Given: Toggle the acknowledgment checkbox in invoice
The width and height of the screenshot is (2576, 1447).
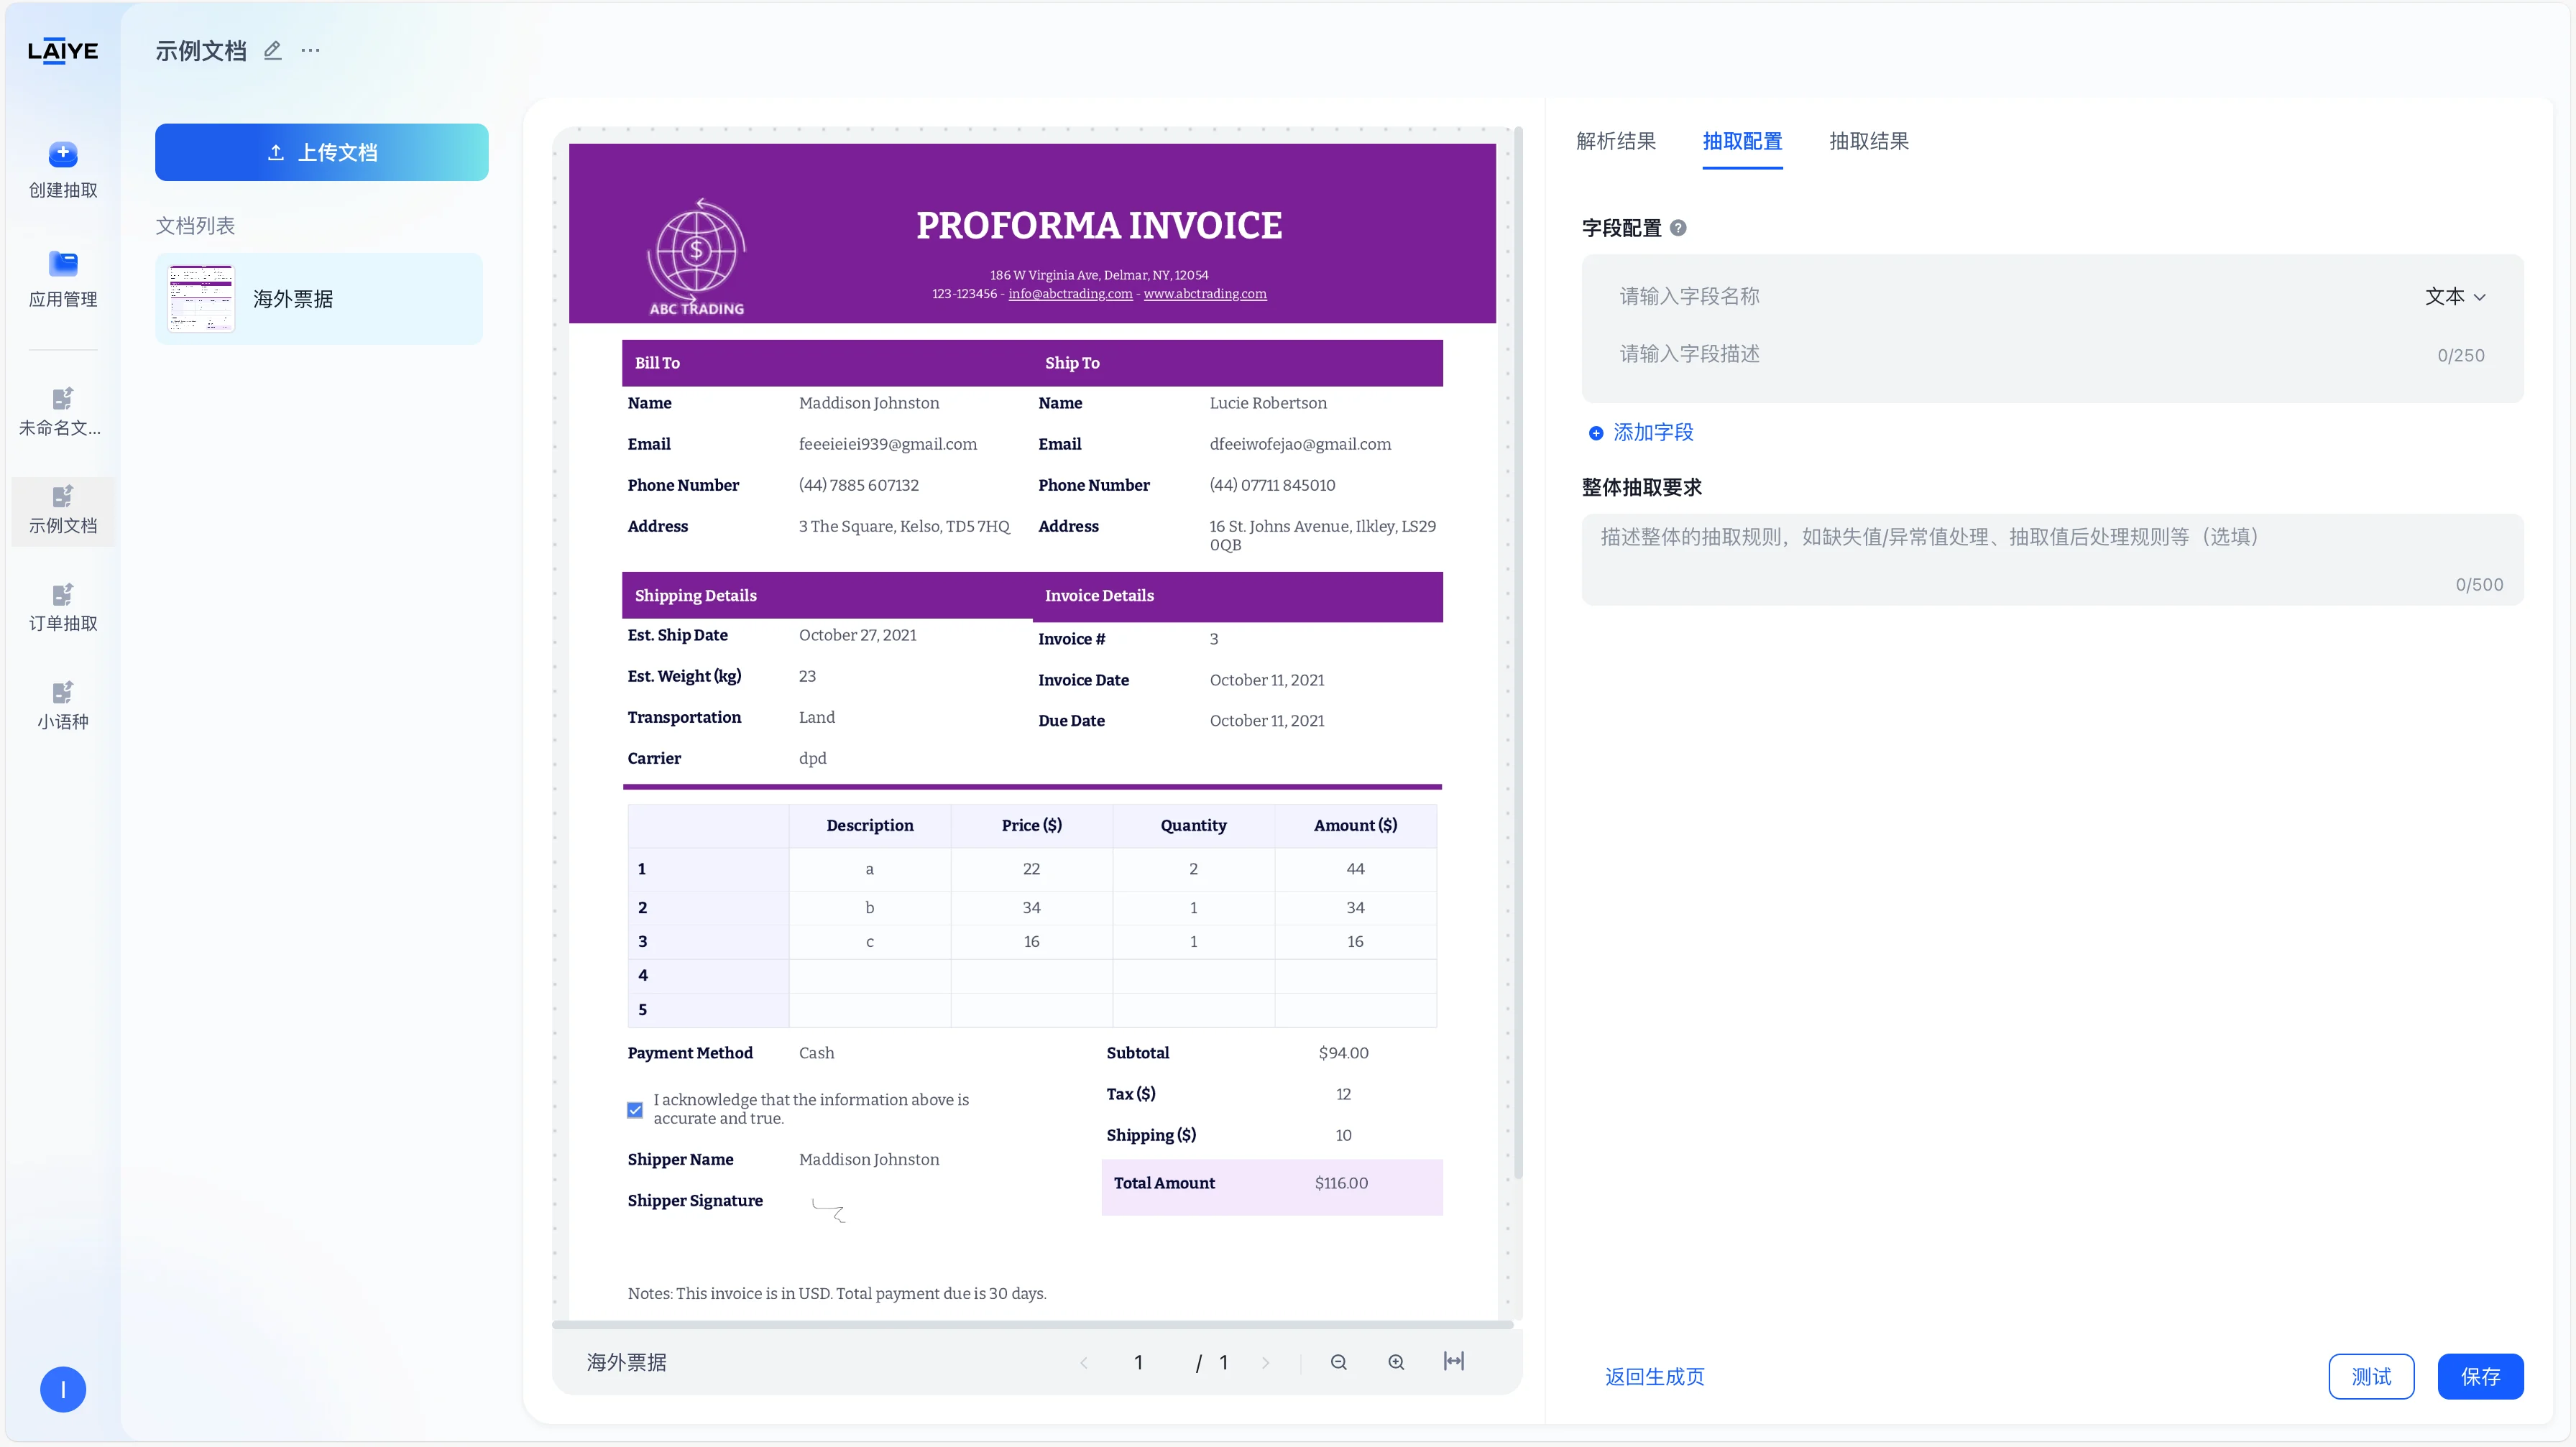Looking at the screenshot, I should [635, 1109].
